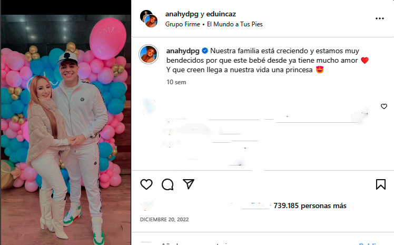394x245 pixels.
Task: Open anahydpg profile from header
Action: [182, 14]
